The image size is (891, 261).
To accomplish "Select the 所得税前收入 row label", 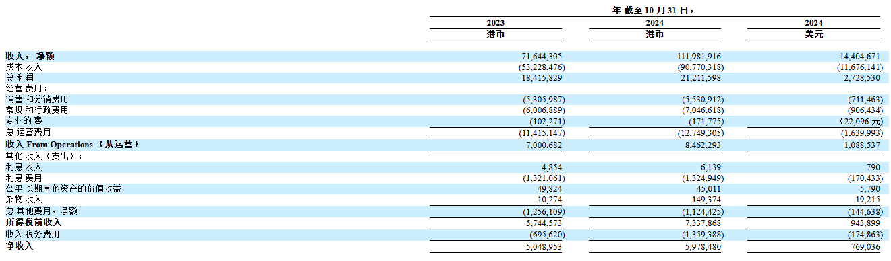I will [x=34, y=222].
